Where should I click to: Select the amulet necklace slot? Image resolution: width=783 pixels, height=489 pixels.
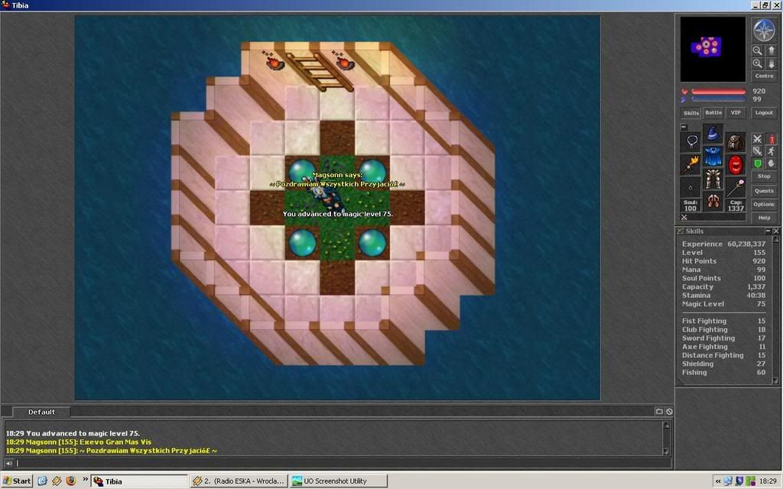tap(691, 141)
